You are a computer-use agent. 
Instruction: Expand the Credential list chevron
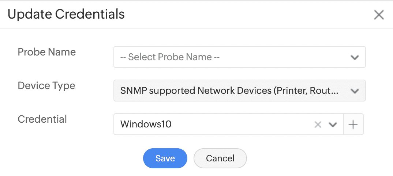click(x=333, y=125)
